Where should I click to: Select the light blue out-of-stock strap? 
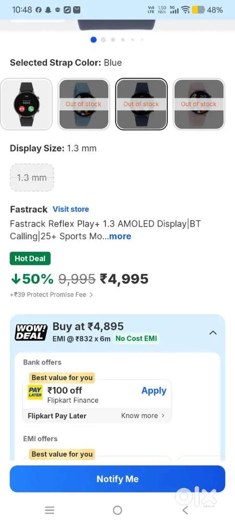tap(84, 104)
